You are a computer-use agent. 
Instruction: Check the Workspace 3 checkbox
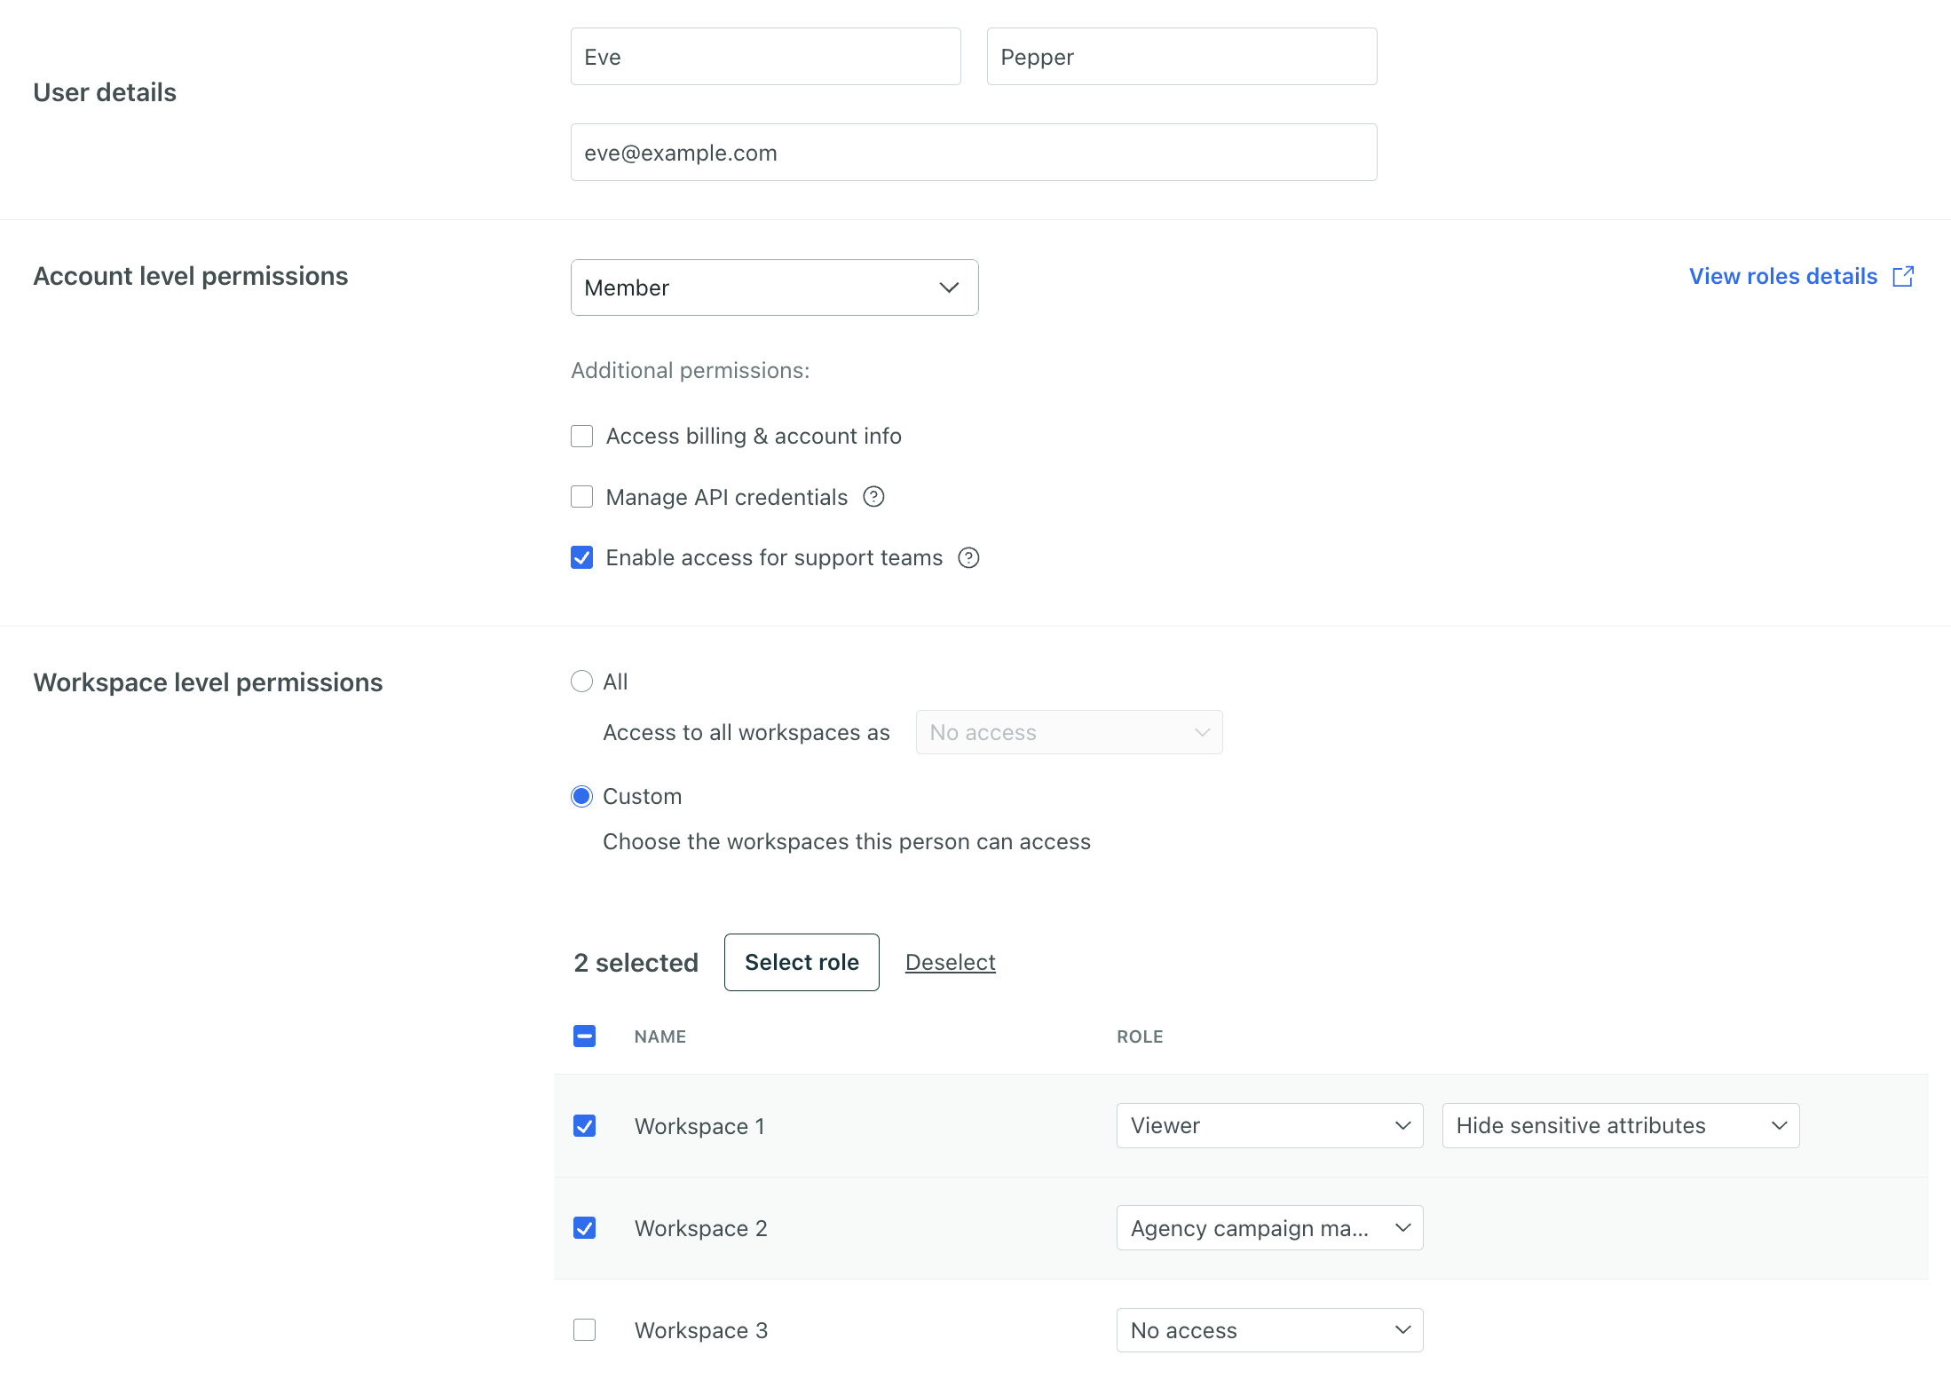point(585,1330)
